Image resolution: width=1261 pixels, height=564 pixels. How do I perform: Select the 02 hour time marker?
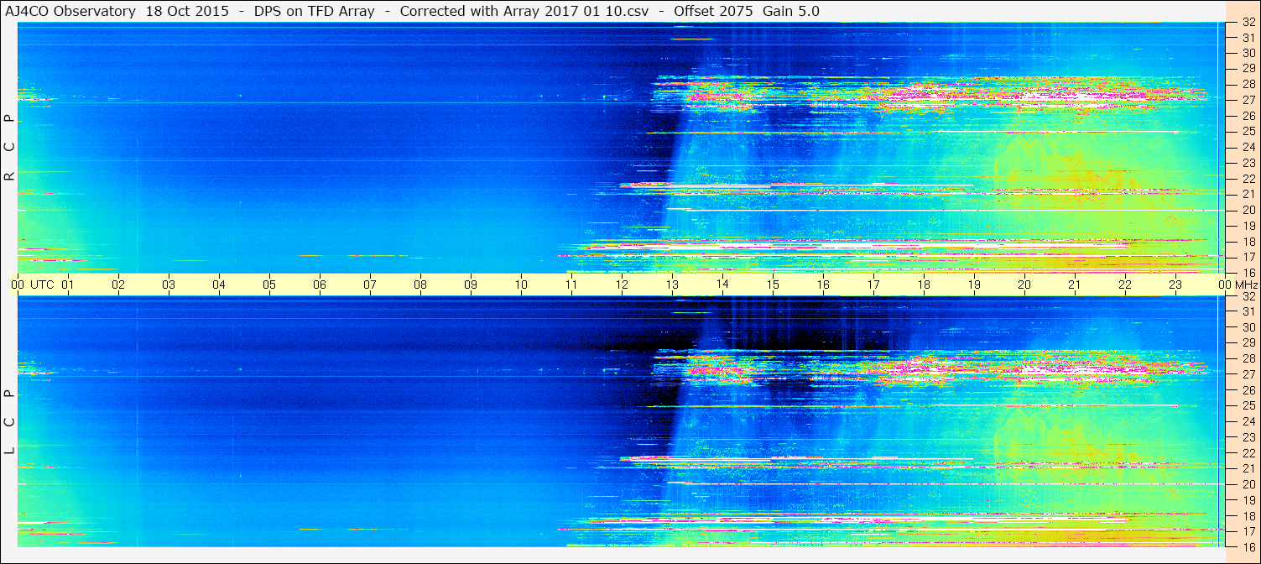point(118,285)
